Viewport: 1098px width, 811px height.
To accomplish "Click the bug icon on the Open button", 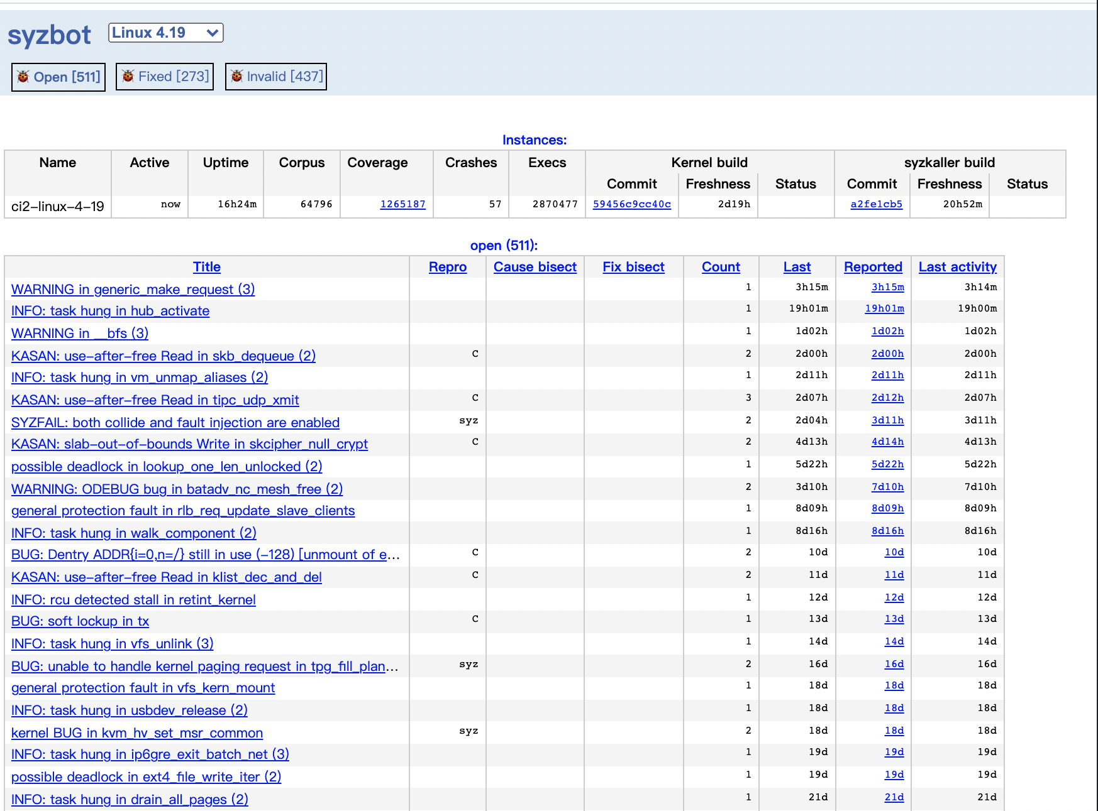I will point(24,77).
